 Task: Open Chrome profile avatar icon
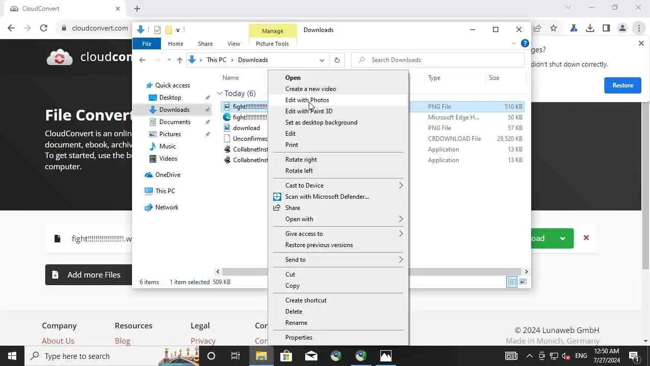(x=623, y=28)
